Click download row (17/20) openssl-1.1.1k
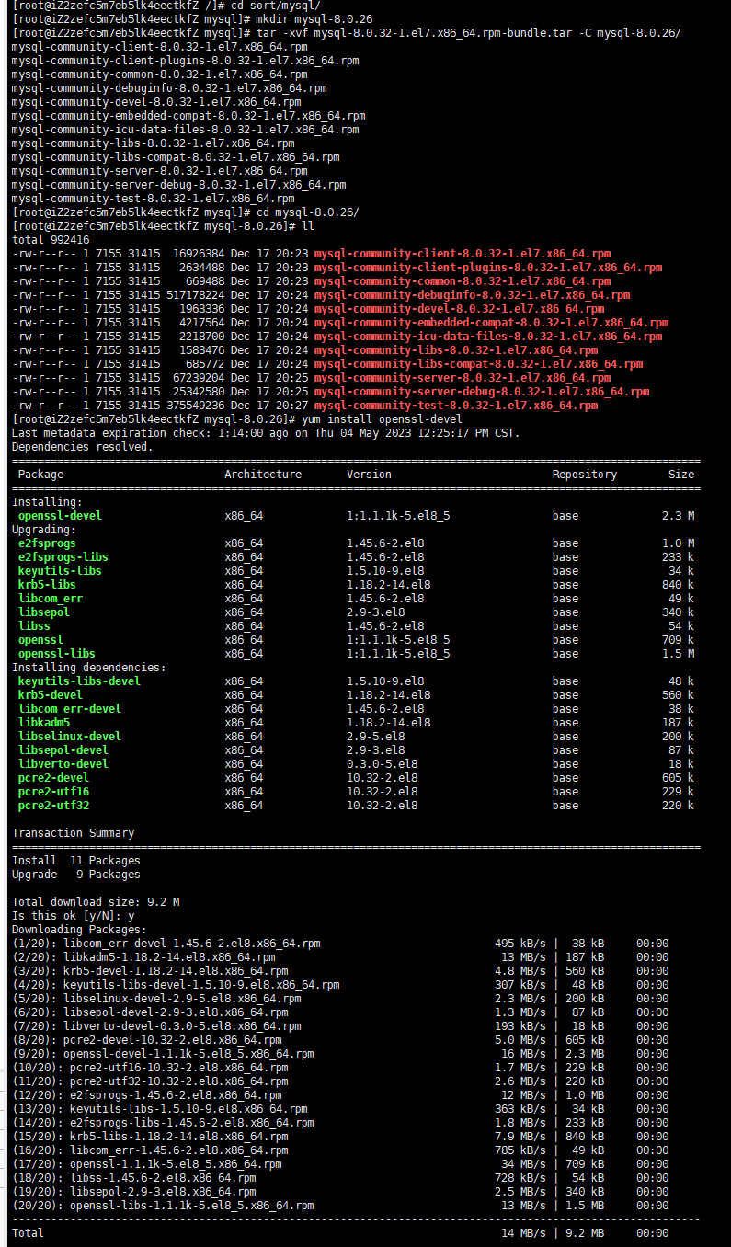This screenshot has width=731, height=1247. coord(340,1164)
